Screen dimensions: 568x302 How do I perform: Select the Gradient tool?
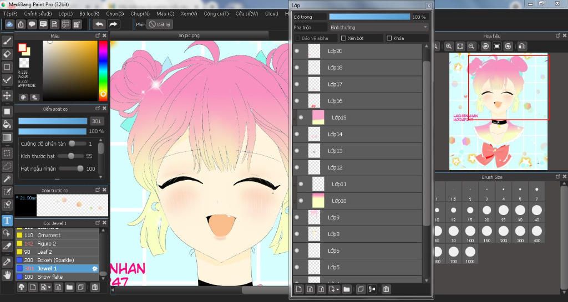[x=7, y=137]
